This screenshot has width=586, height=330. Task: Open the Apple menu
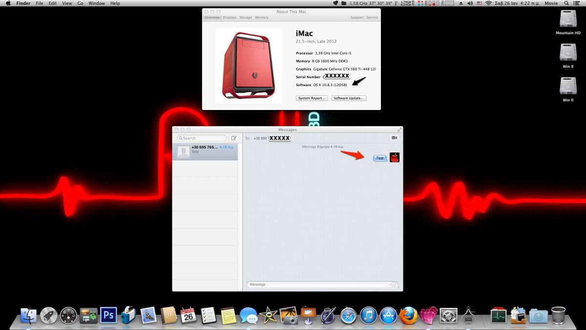(x=8, y=3)
